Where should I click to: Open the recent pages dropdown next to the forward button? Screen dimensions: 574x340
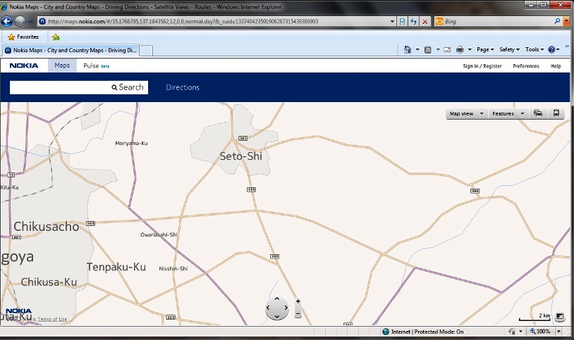(30, 22)
